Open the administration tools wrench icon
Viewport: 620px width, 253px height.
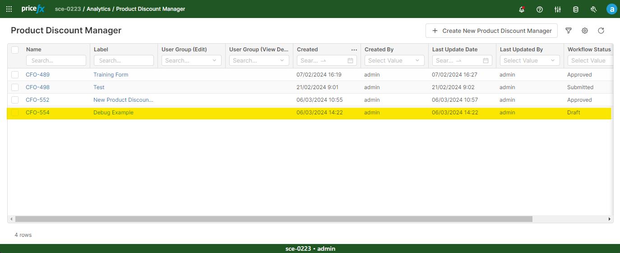[594, 9]
